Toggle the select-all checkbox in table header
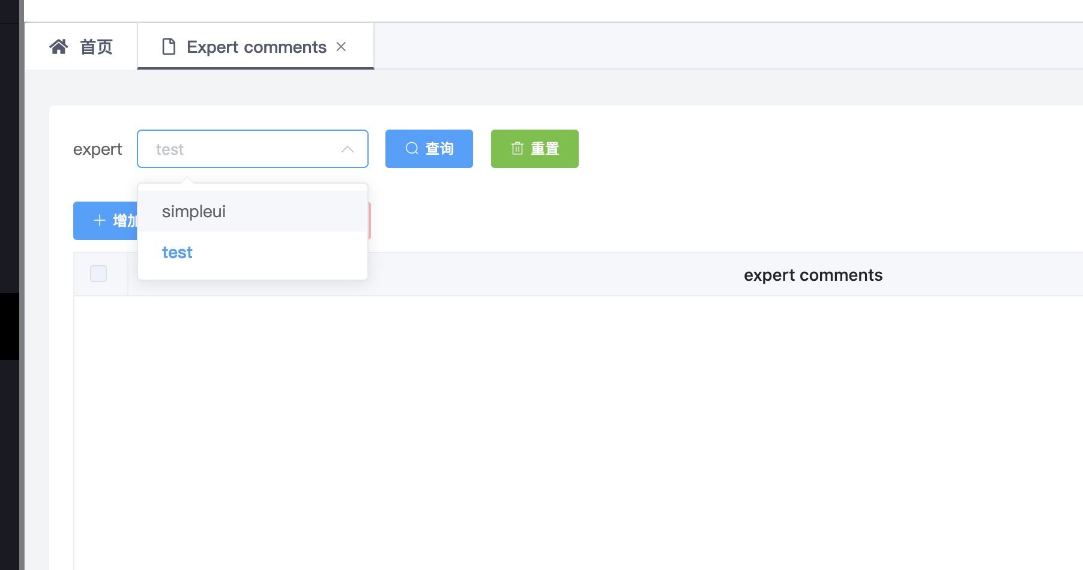 [x=98, y=274]
